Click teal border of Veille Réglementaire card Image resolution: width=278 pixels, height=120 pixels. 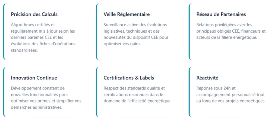97,32
